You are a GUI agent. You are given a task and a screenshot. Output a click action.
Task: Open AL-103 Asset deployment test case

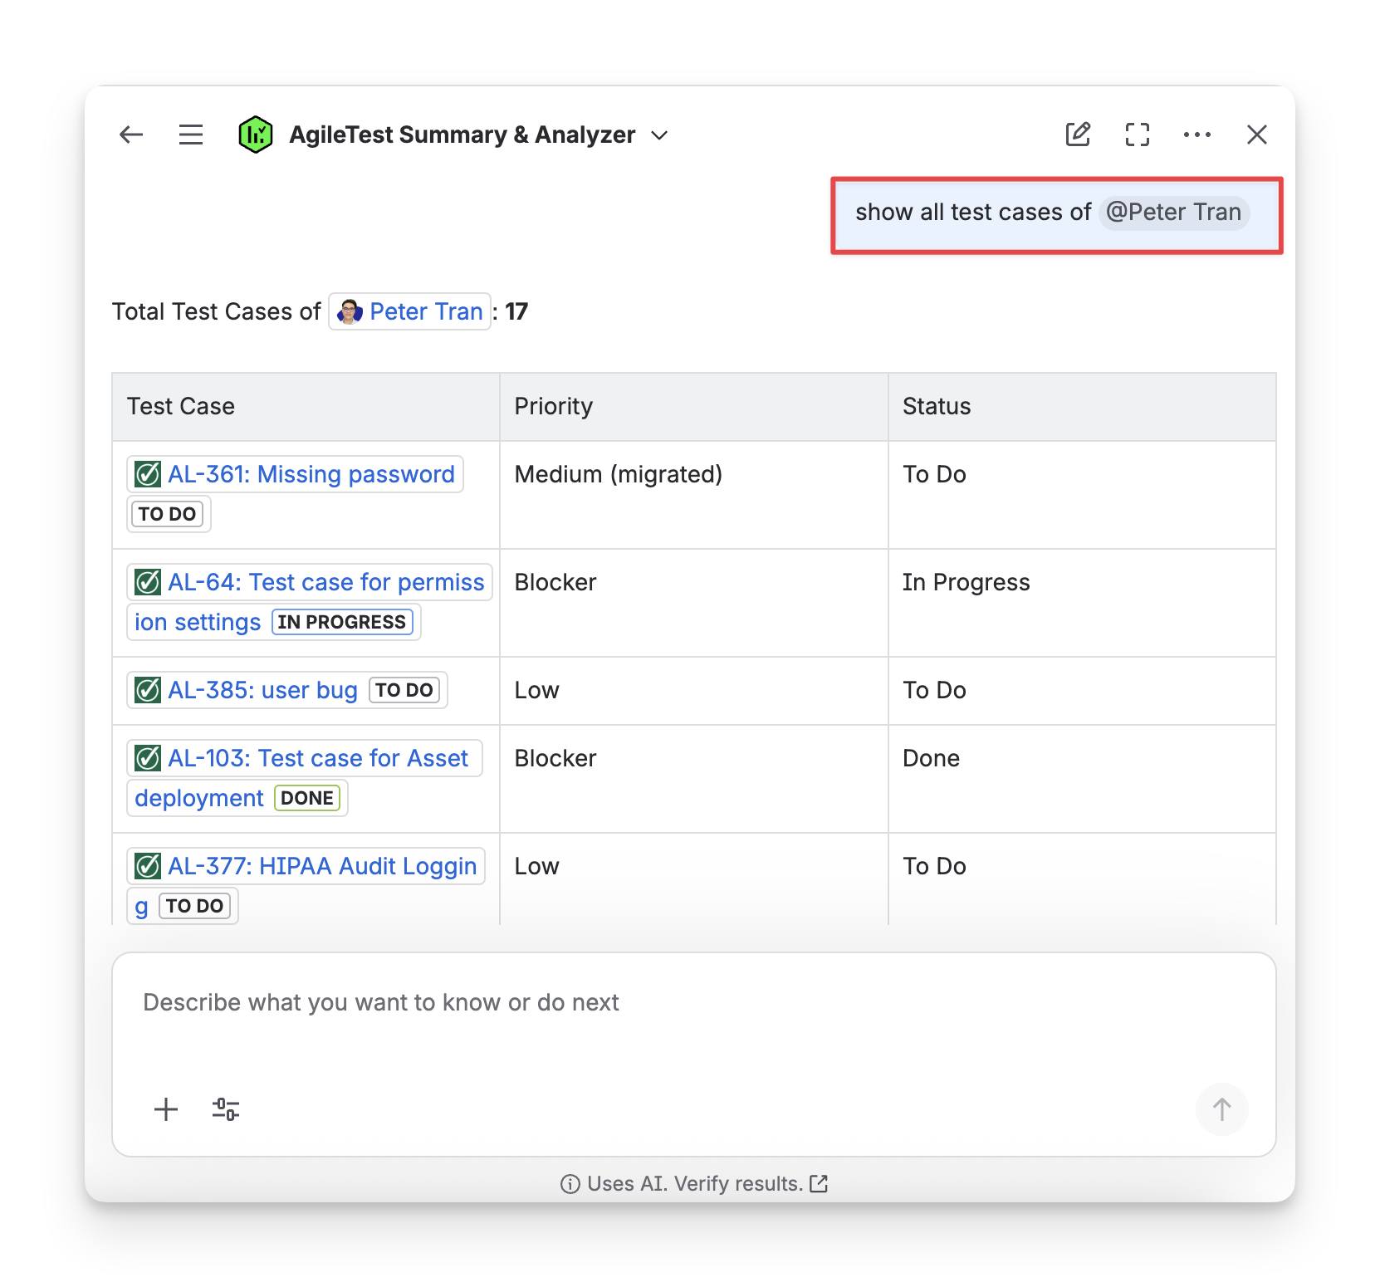click(317, 758)
